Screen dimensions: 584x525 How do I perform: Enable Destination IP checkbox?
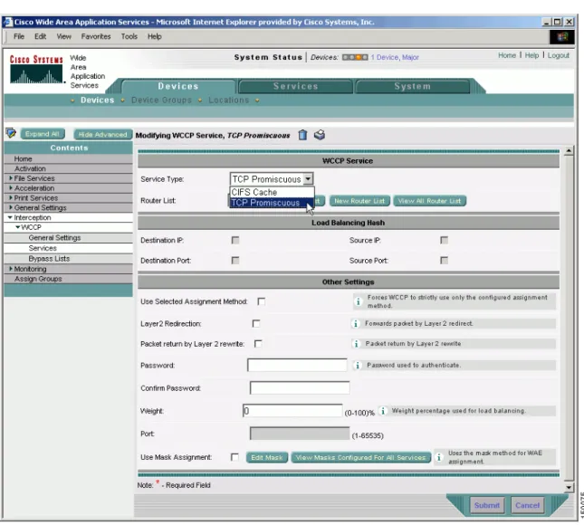235,240
